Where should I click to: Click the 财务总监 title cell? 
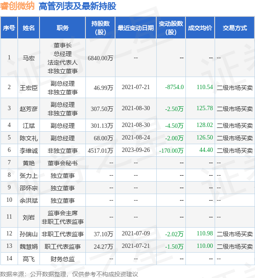(63, 259)
